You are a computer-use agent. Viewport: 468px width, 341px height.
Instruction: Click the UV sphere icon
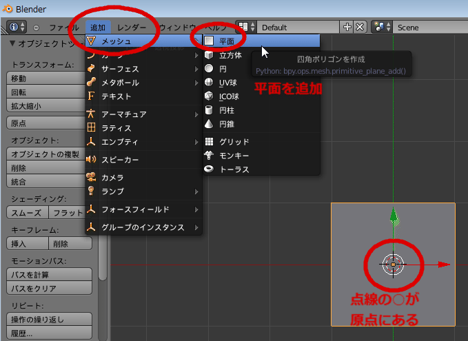coord(209,83)
